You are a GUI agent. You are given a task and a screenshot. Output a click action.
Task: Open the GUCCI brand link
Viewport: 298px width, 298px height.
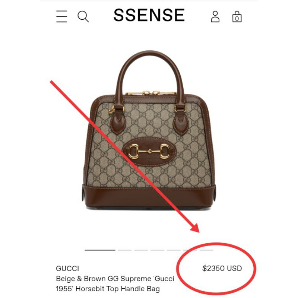click(x=67, y=269)
